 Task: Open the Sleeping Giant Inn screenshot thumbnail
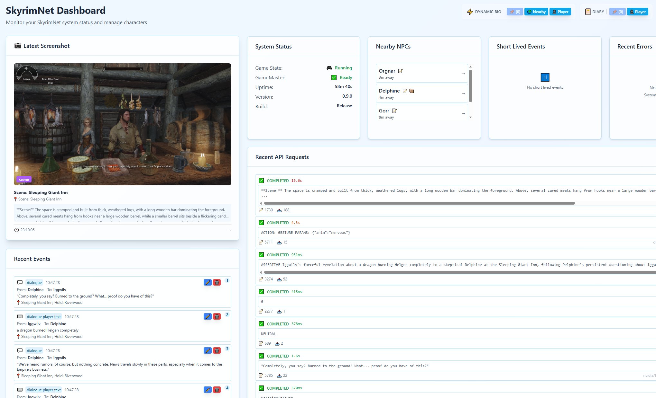(122, 124)
